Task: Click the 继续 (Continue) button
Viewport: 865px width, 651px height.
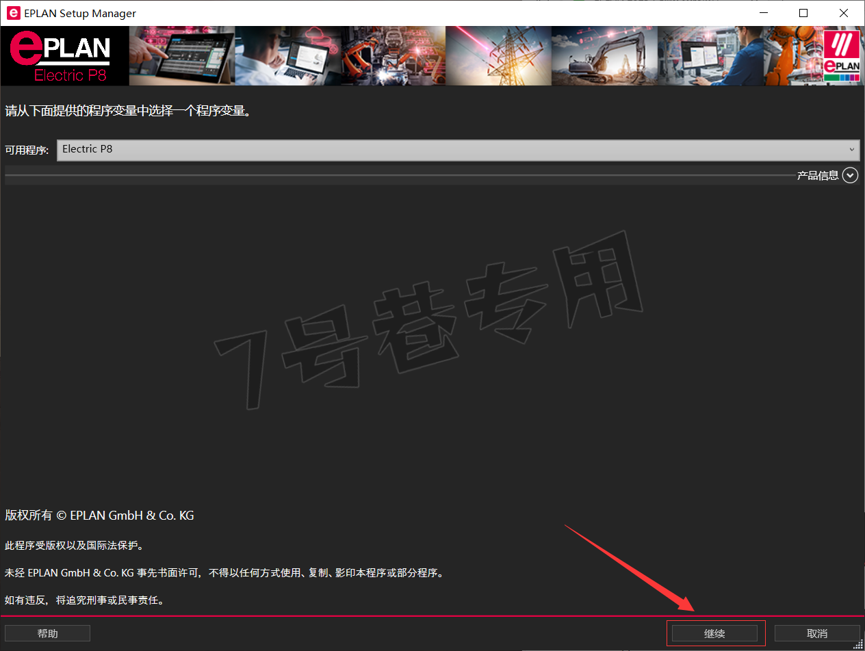Action: coord(714,633)
